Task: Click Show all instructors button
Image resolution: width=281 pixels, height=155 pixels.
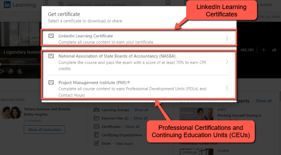Action: [x=44, y=130]
